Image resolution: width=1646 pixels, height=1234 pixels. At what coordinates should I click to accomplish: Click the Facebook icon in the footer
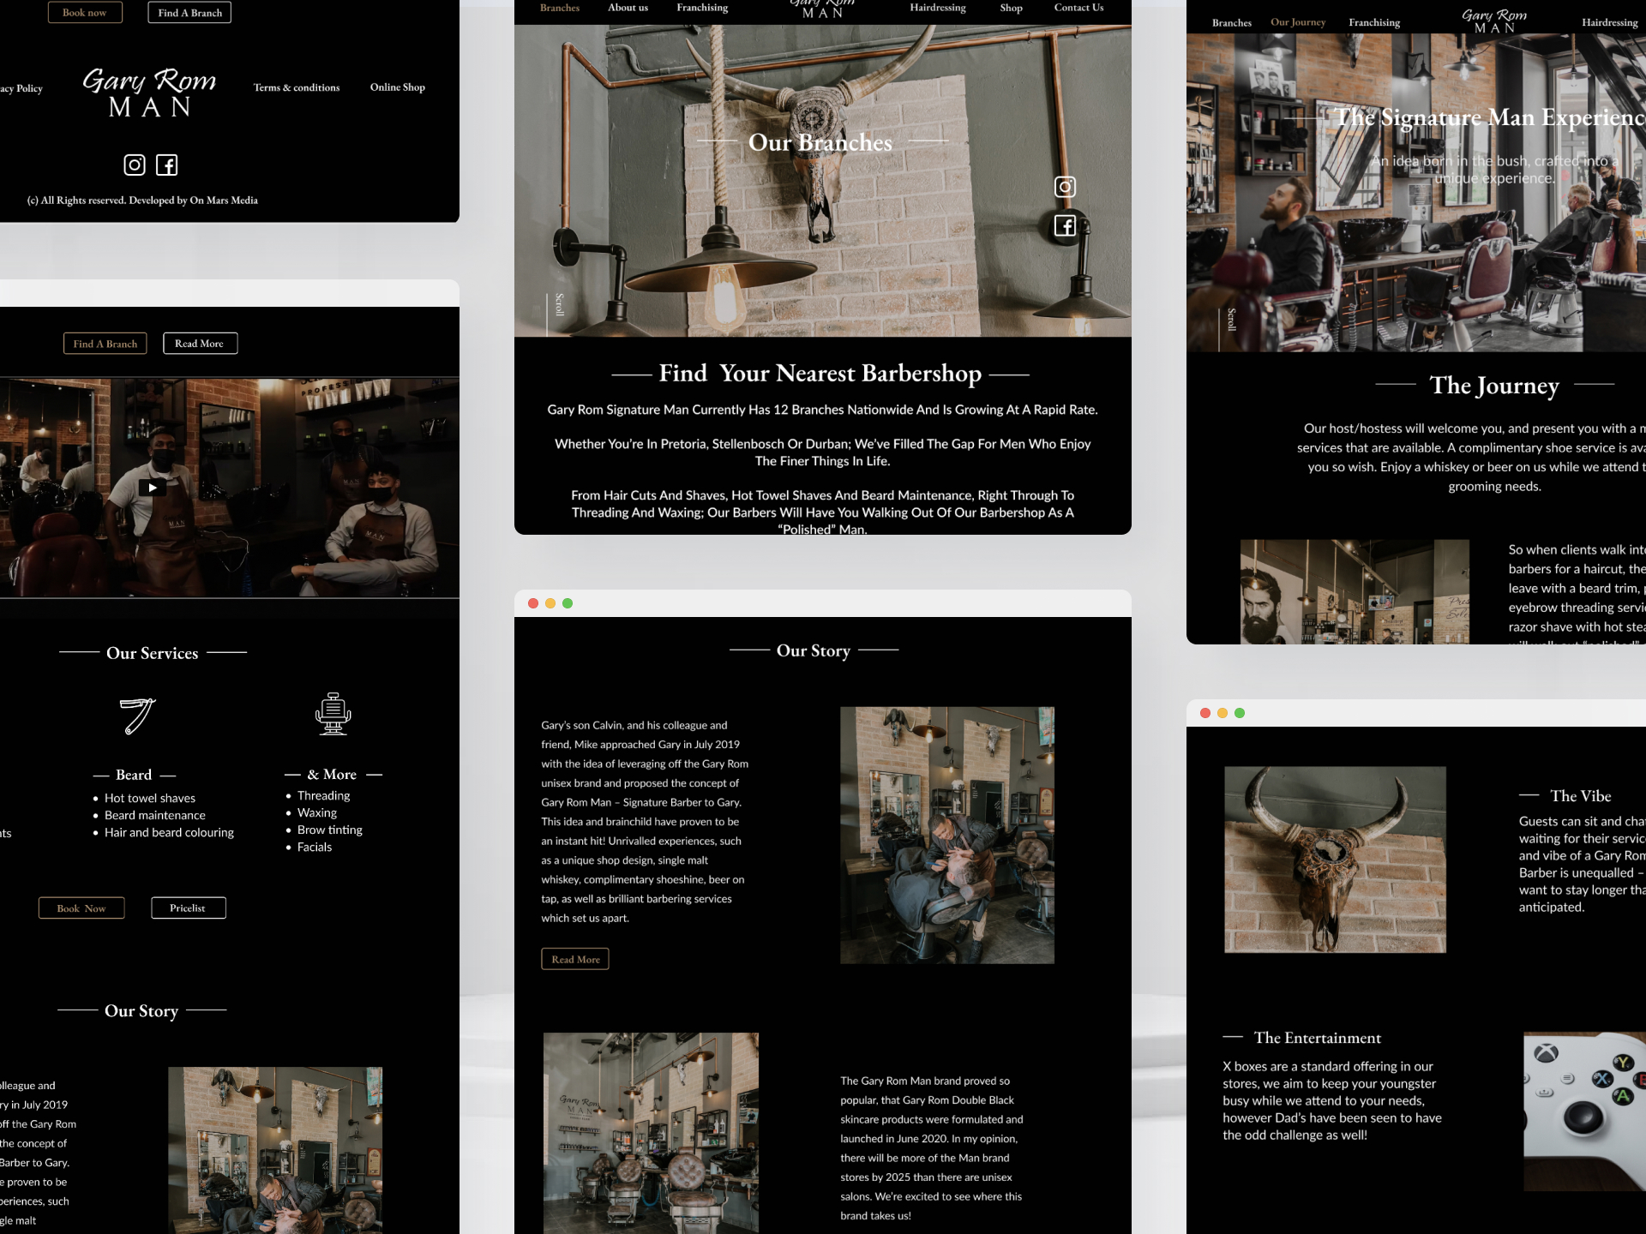point(167,165)
